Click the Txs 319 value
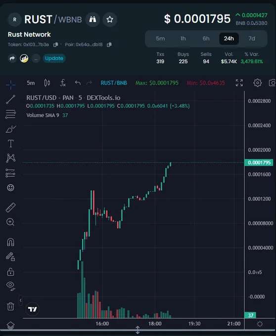This screenshot has height=336, width=276. (x=160, y=61)
